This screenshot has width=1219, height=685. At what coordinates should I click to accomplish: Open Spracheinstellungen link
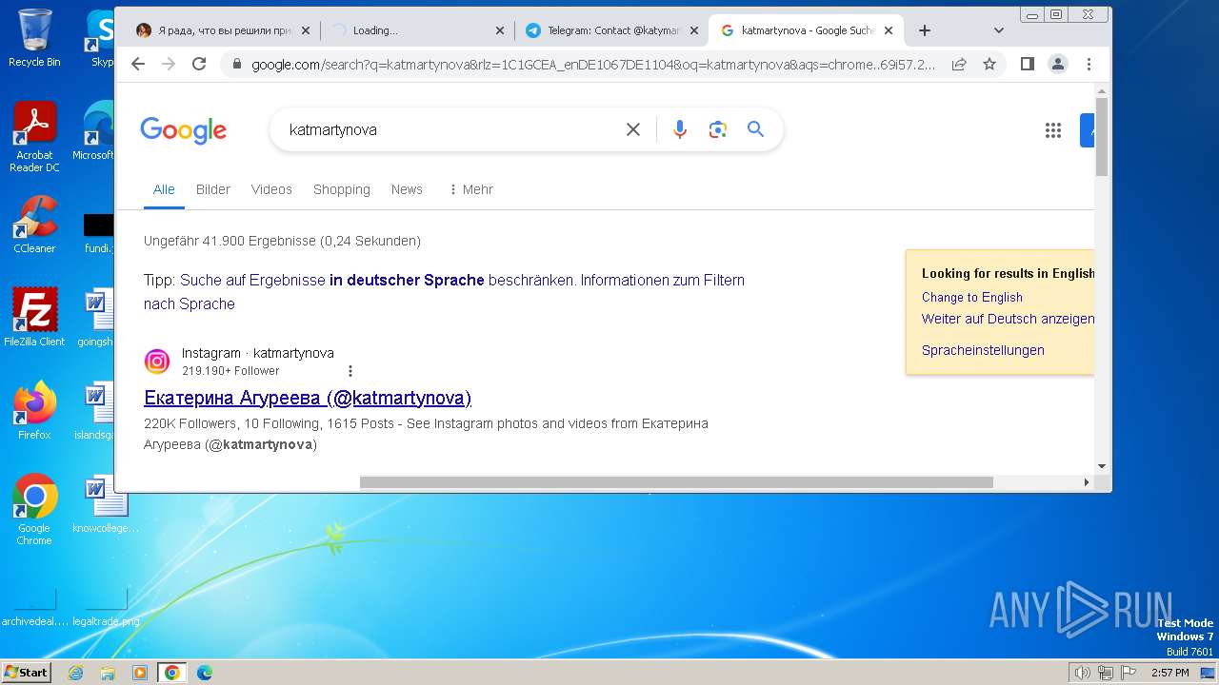point(983,350)
